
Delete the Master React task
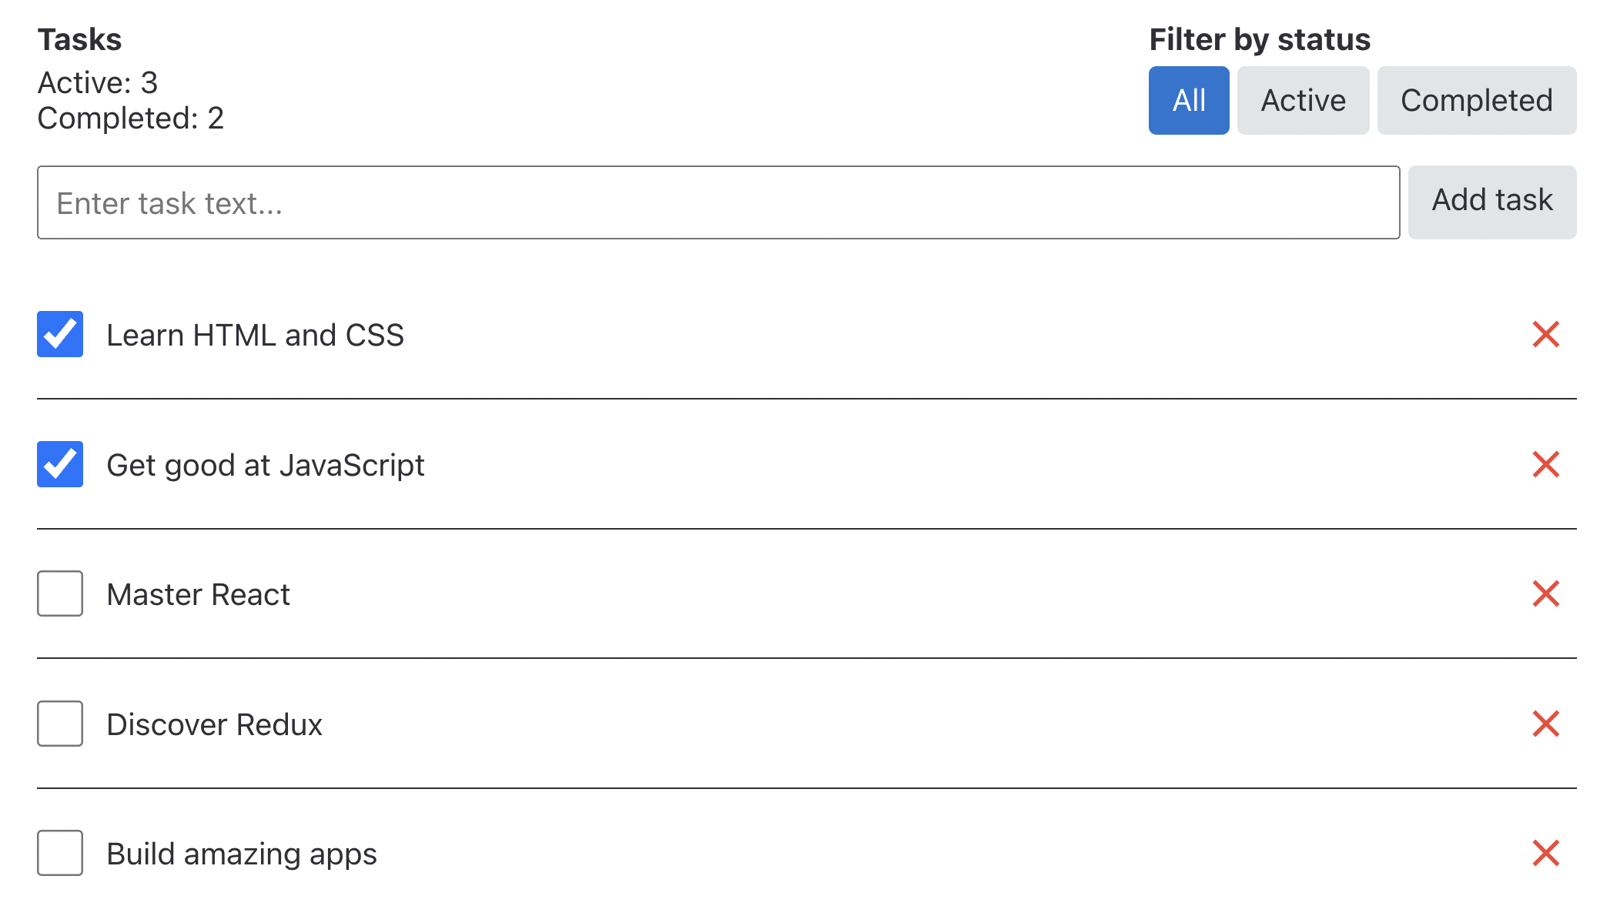[1545, 594]
